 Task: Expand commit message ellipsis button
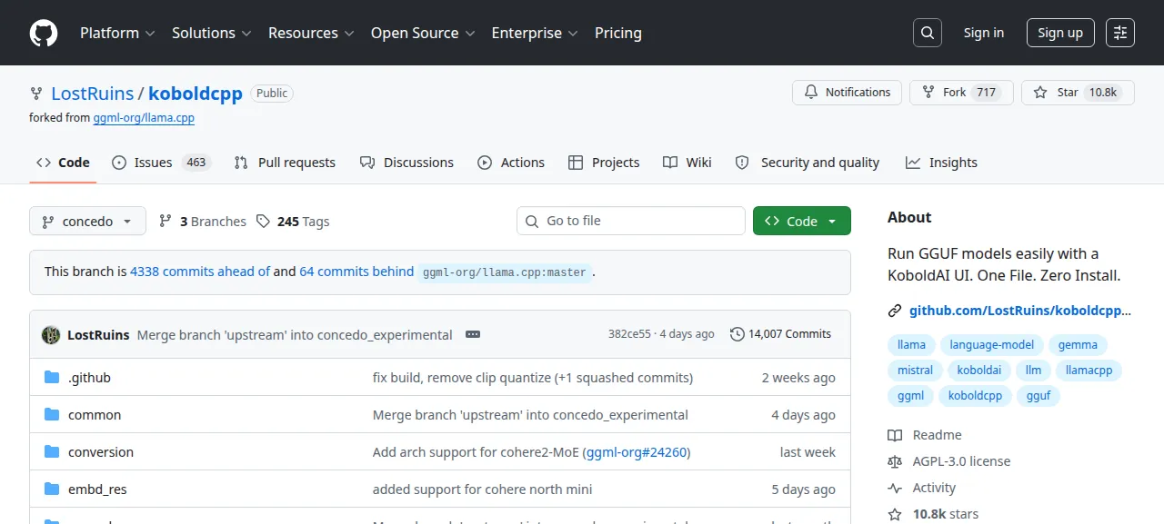pos(473,334)
